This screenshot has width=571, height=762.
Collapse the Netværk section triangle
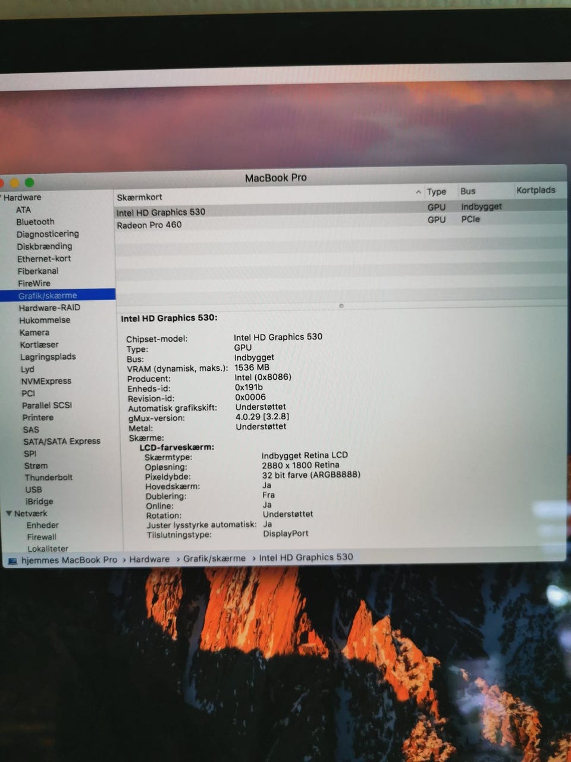pos(9,513)
